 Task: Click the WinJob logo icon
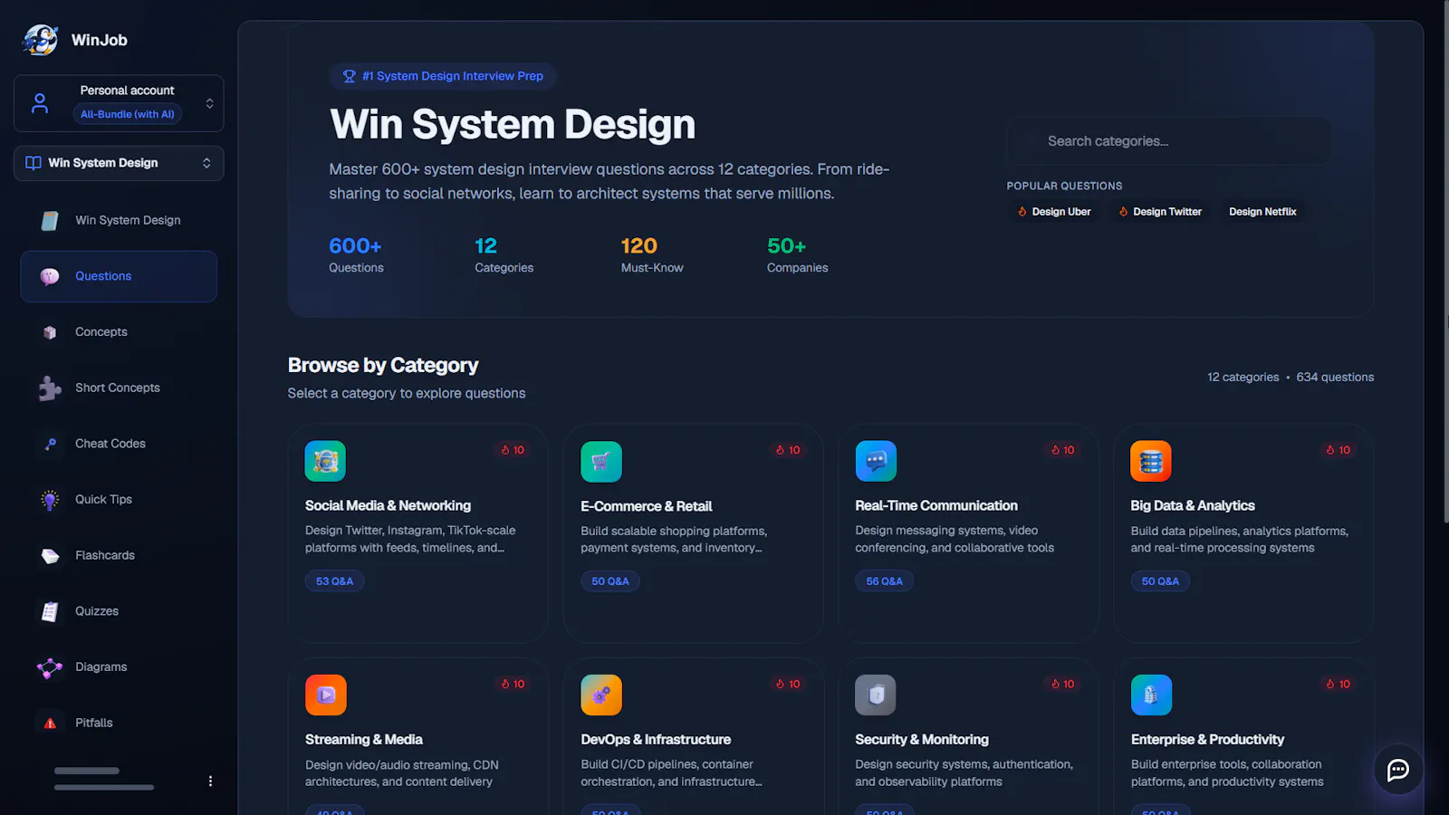pyautogui.click(x=41, y=40)
